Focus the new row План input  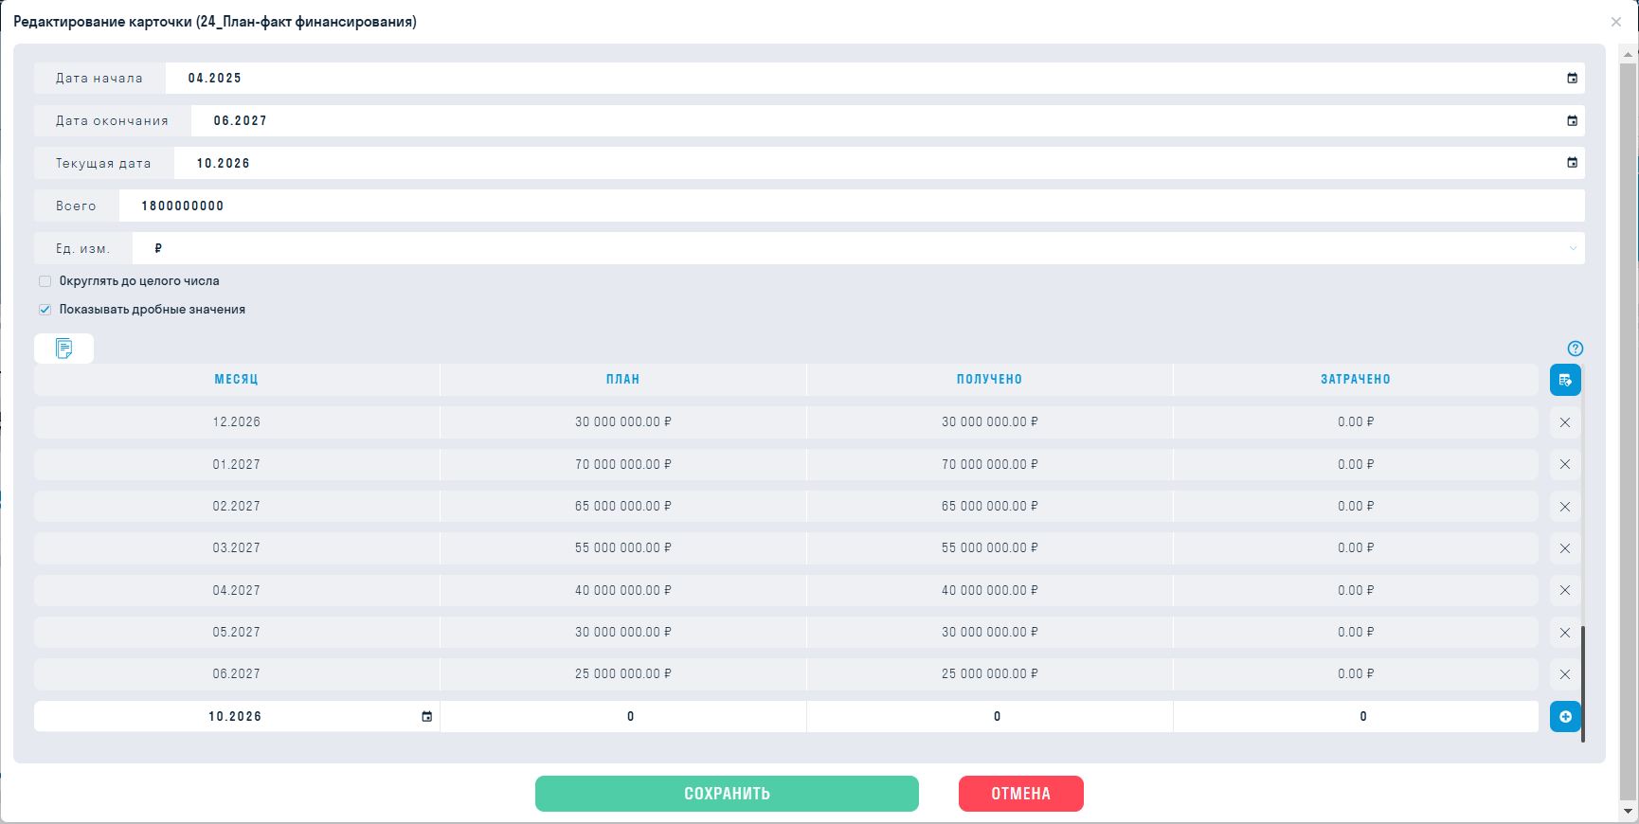pos(623,717)
